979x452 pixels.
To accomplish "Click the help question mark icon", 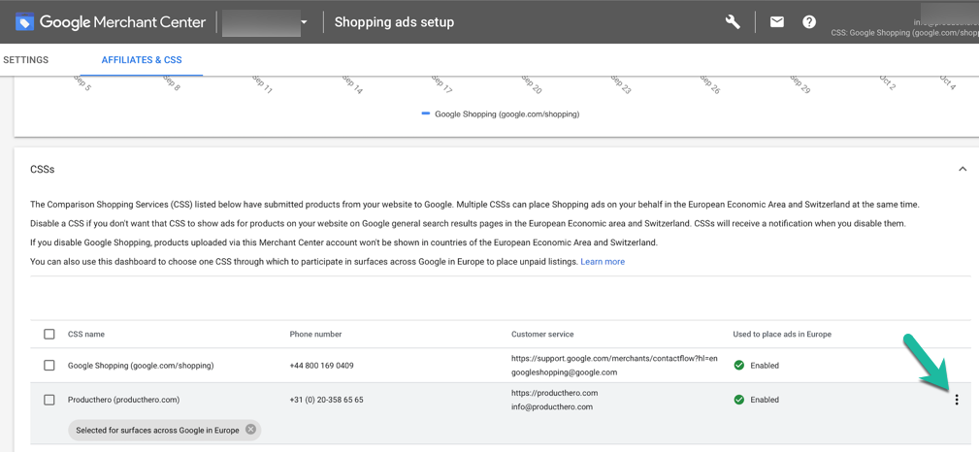I will click(x=809, y=21).
